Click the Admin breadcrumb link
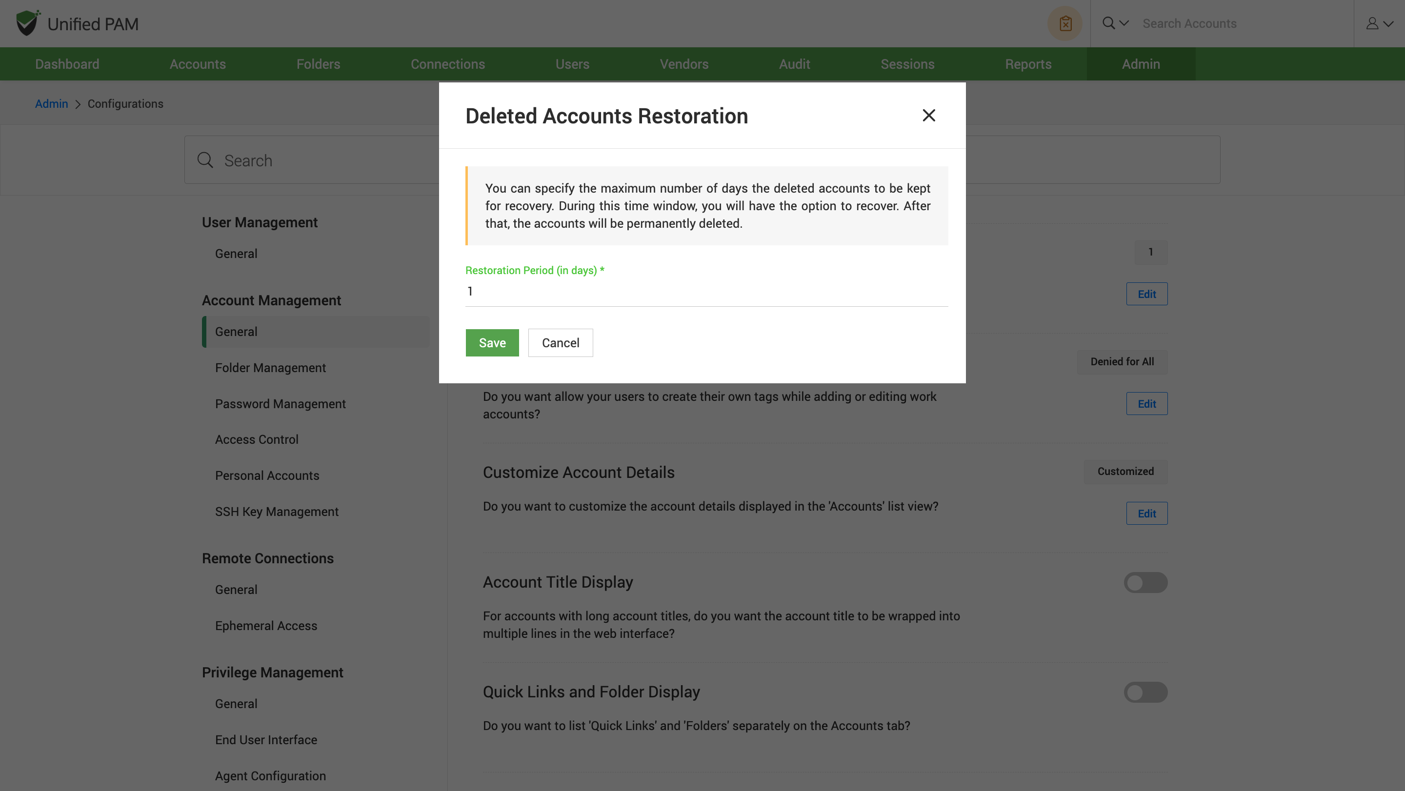The width and height of the screenshot is (1405, 791). point(51,103)
